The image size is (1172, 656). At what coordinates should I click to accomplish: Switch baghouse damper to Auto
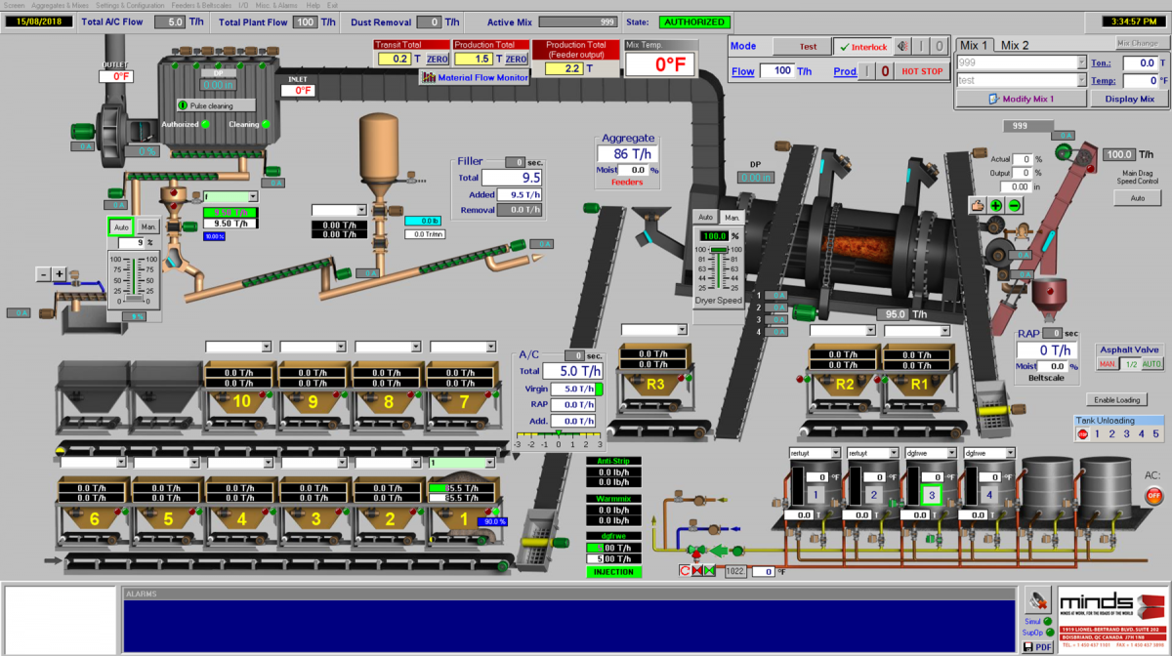122,226
